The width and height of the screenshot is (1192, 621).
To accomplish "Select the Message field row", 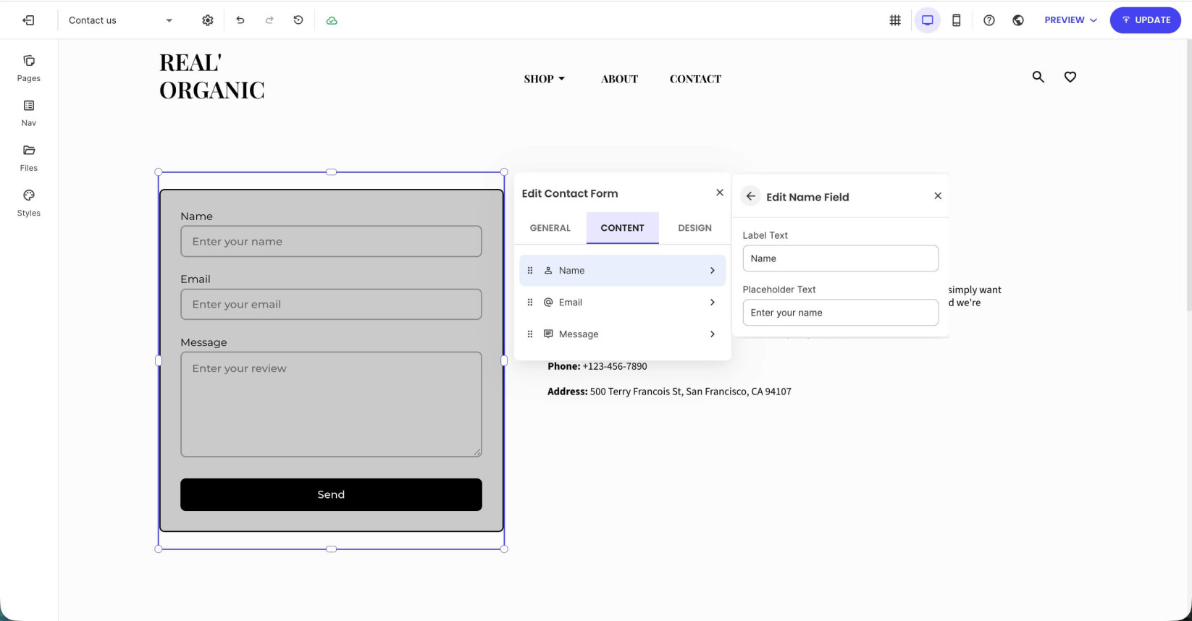I will [623, 334].
